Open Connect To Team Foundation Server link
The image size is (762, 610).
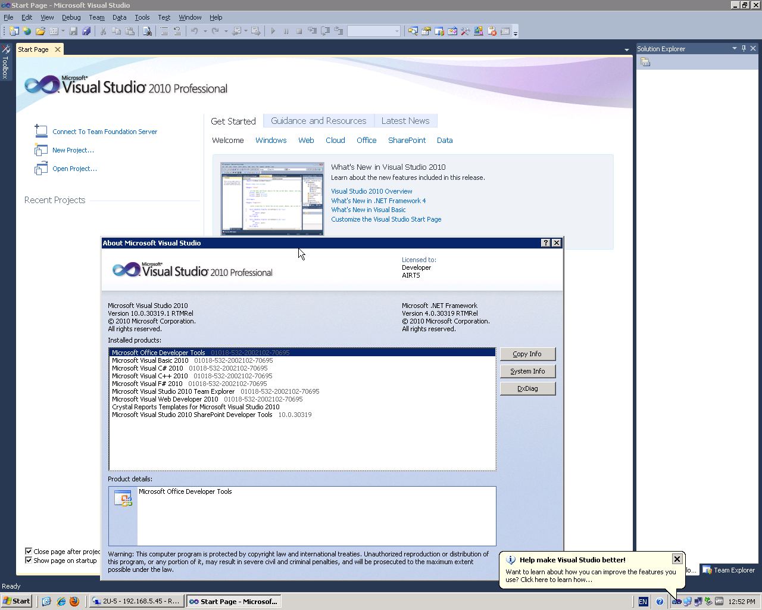105,132
